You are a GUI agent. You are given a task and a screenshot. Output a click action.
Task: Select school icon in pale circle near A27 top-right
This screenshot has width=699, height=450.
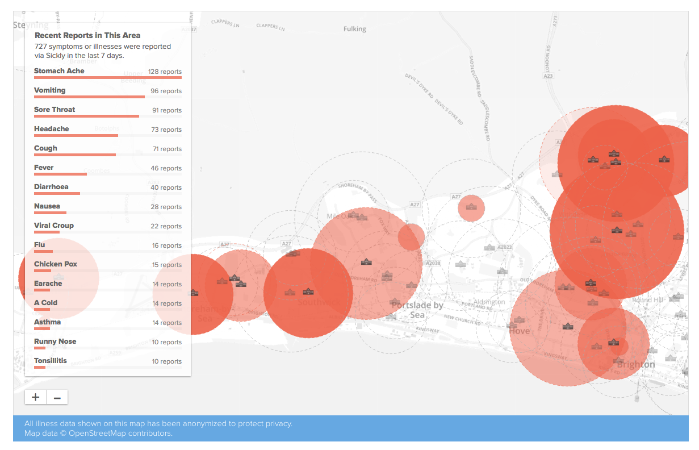pos(557,174)
